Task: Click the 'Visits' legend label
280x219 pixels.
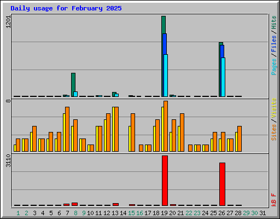Action: click(273, 108)
